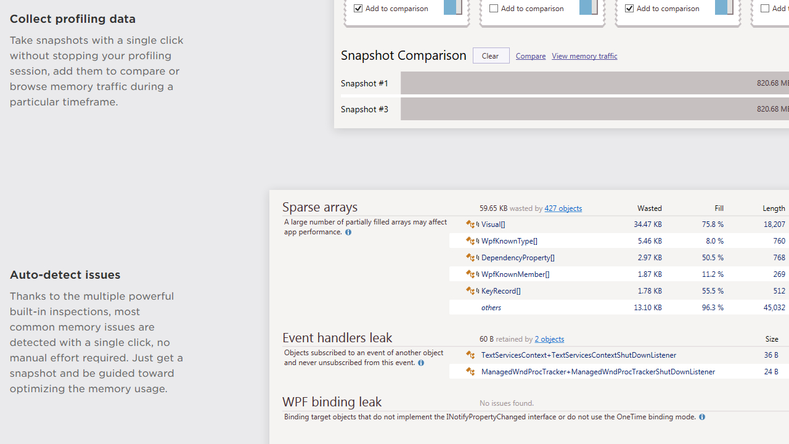Open the Sparse arrays info tooltip icon
Viewport: 789px width, 444px height.
point(348,232)
